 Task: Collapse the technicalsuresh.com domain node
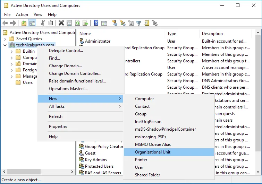(x=5, y=45)
